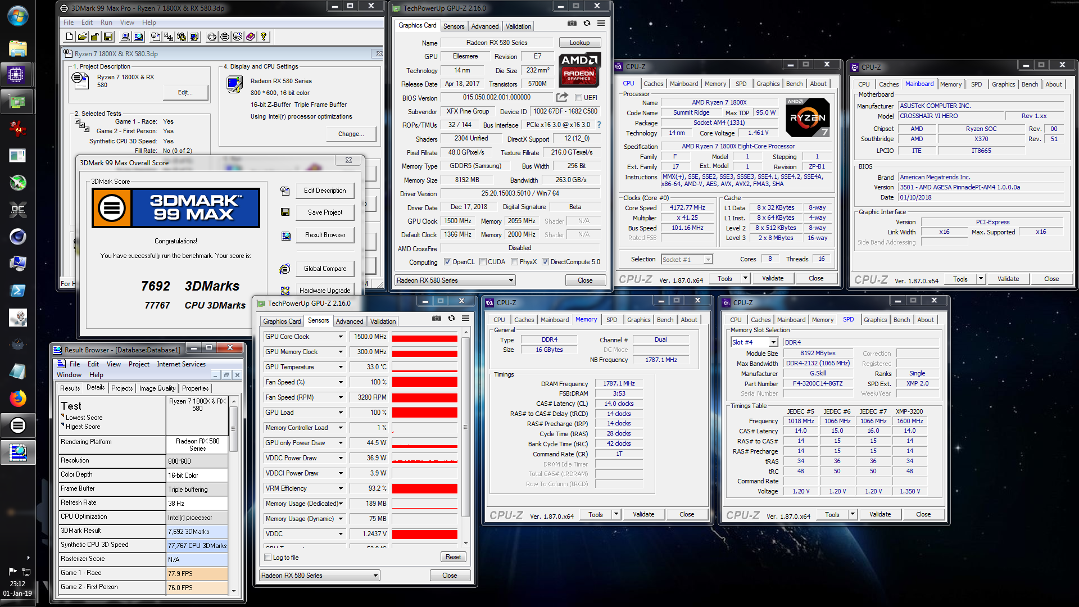
Task: Click the GPU Core Clock 1500.0 MHz value field
Action: [369, 337]
